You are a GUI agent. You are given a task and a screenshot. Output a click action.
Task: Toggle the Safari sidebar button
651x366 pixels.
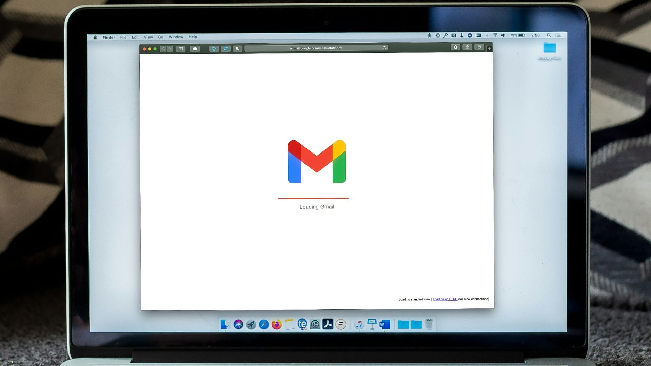pyautogui.click(x=181, y=49)
